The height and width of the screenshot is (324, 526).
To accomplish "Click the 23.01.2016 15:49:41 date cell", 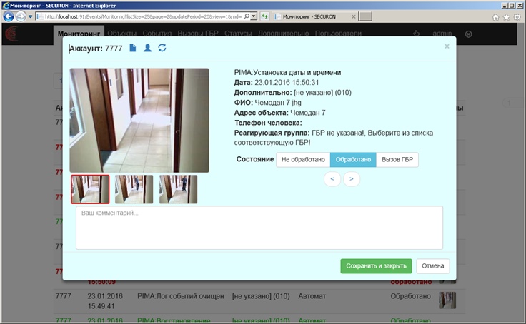I will pyautogui.click(x=105, y=301).
